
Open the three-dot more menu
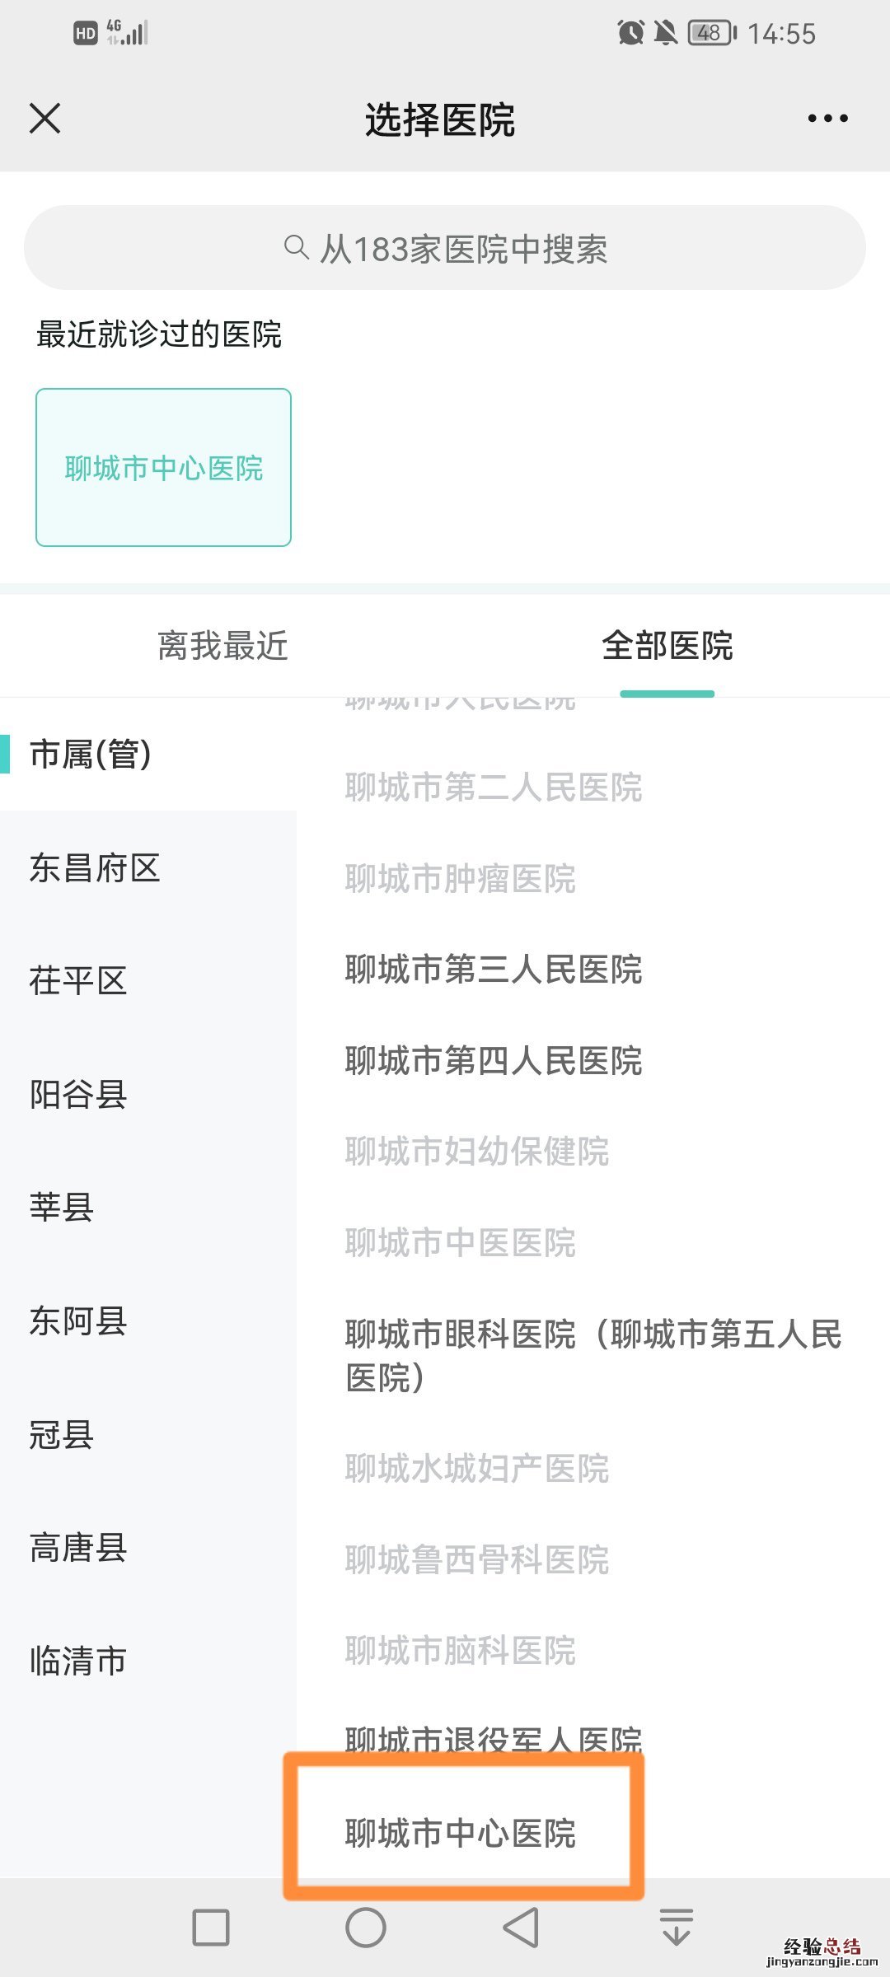[827, 119]
